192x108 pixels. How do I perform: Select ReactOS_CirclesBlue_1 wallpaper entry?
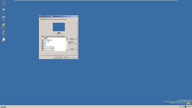point(49,47)
